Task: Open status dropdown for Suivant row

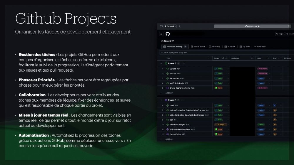Action: tap(228, 69)
